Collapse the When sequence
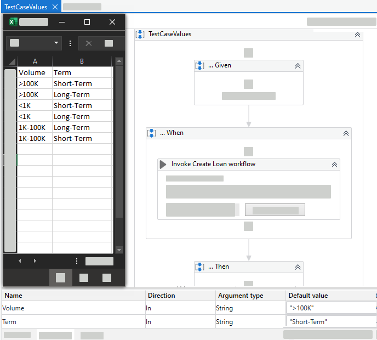The image size is (377, 340). pyautogui.click(x=346, y=133)
